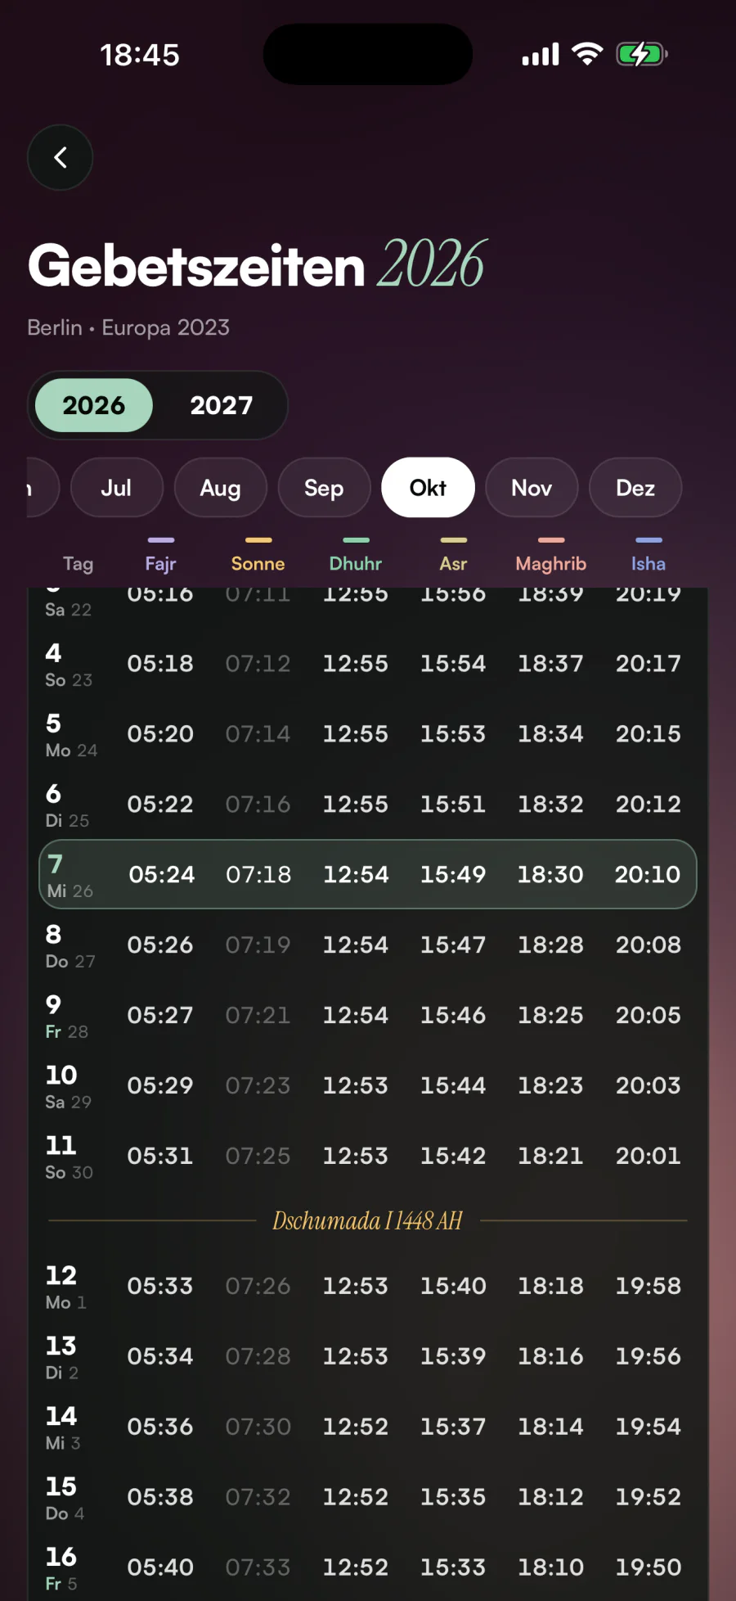Tap Fajr time 05:24 in highlighted row
The image size is (736, 1601).
point(162,874)
